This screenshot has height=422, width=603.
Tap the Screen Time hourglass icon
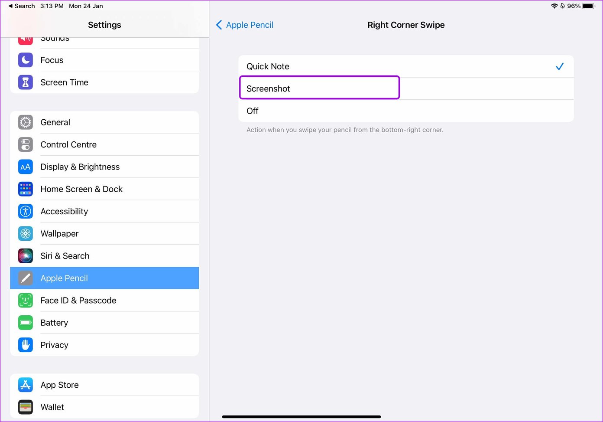coord(26,82)
